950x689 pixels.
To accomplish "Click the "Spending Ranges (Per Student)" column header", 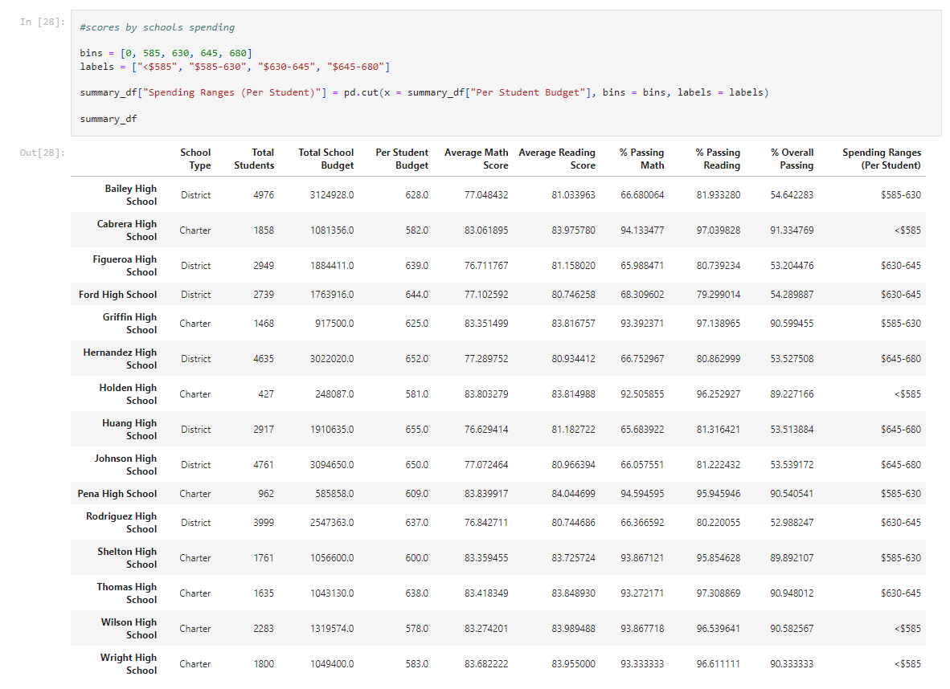I will coord(882,159).
